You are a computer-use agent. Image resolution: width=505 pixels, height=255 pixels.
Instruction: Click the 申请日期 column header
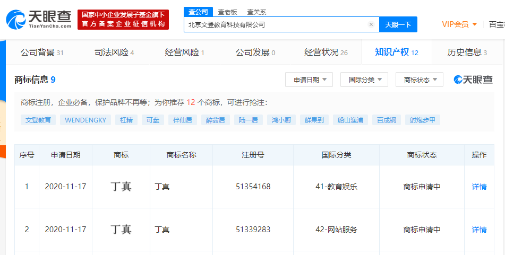[x=66, y=155]
